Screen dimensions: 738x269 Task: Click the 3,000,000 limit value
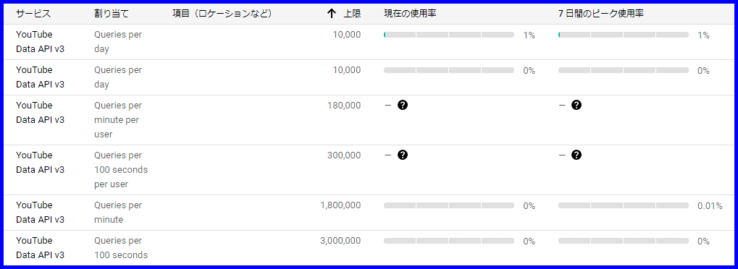(340, 240)
